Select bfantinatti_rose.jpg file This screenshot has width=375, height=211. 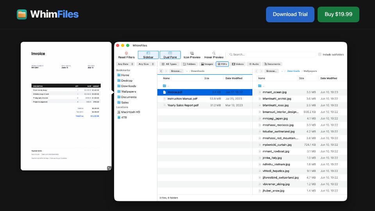tap(300, 105)
